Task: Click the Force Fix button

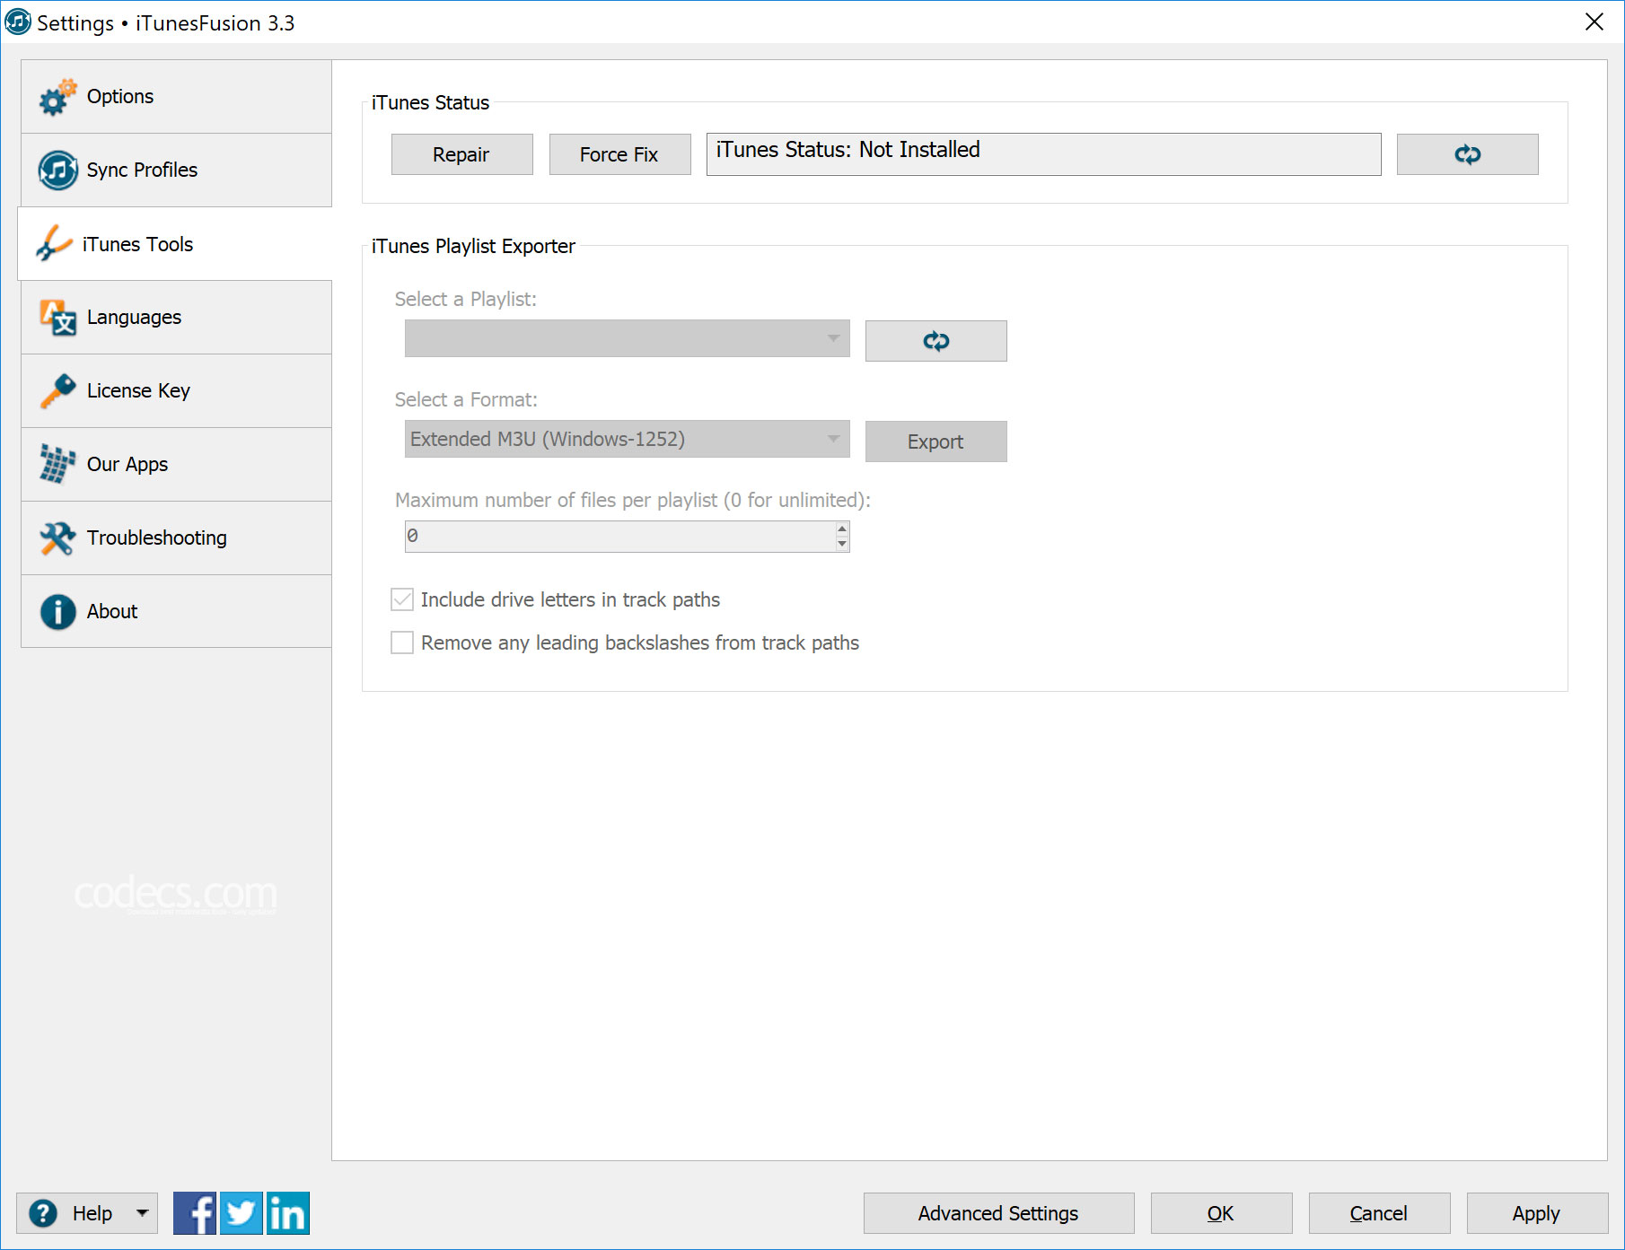Action: [619, 154]
